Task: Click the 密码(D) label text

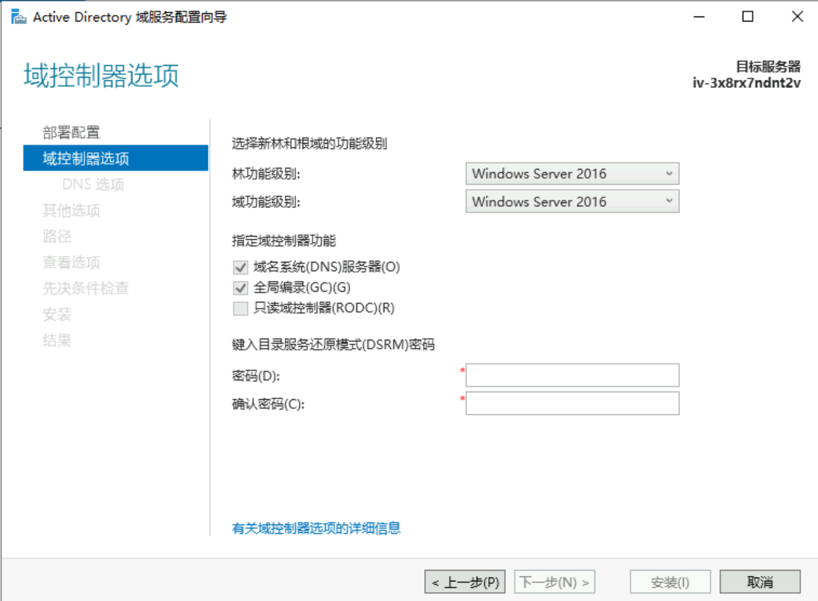Action: pos(256,376)
